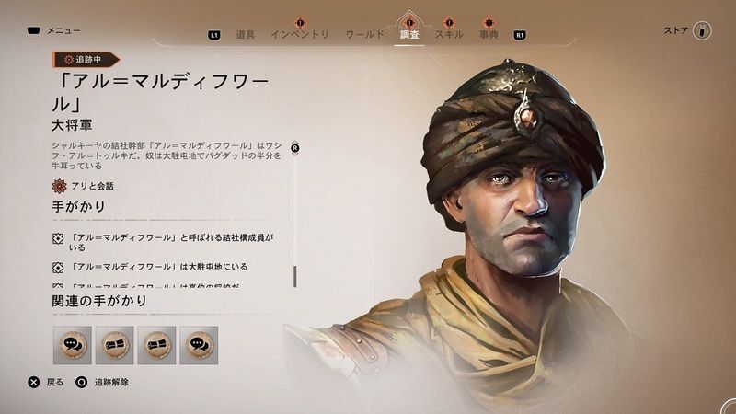Screen dimensions: 736x414
Task: Open first speech-bubble related clue
Action: 73,346
